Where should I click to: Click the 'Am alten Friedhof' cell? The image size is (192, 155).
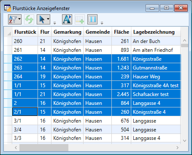[156, 50]
